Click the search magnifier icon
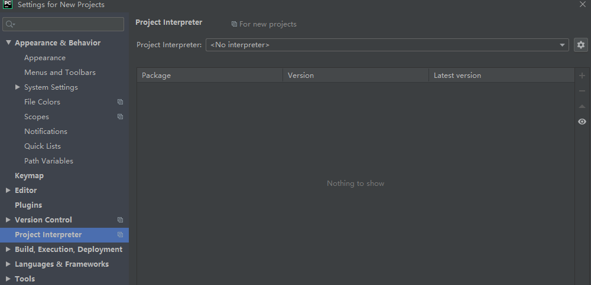The height and width of the screenshot is (285, 591). point(10,24)
